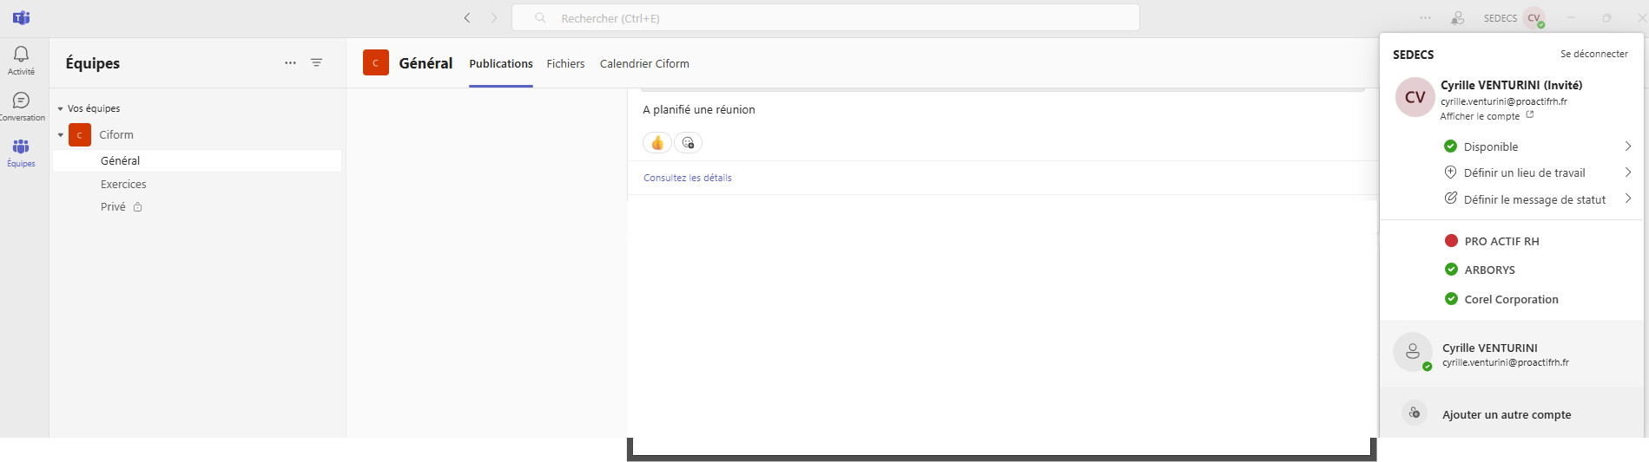Click in the Rechercher search box
The height and width of the screenshot is (462, 1649).
coord(825,18)
